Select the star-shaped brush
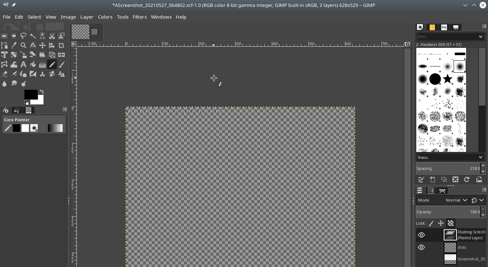This screenshot has width=488, height=267. pyautogui.click(x=447, y=79)
